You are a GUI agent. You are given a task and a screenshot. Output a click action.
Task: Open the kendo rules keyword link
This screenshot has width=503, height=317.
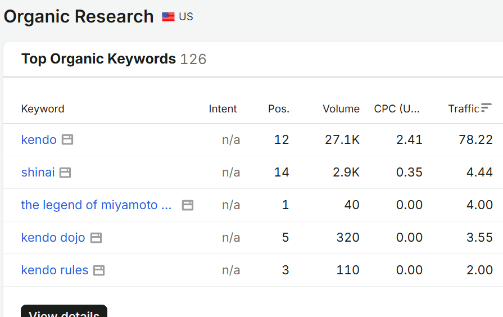point(55,270)
